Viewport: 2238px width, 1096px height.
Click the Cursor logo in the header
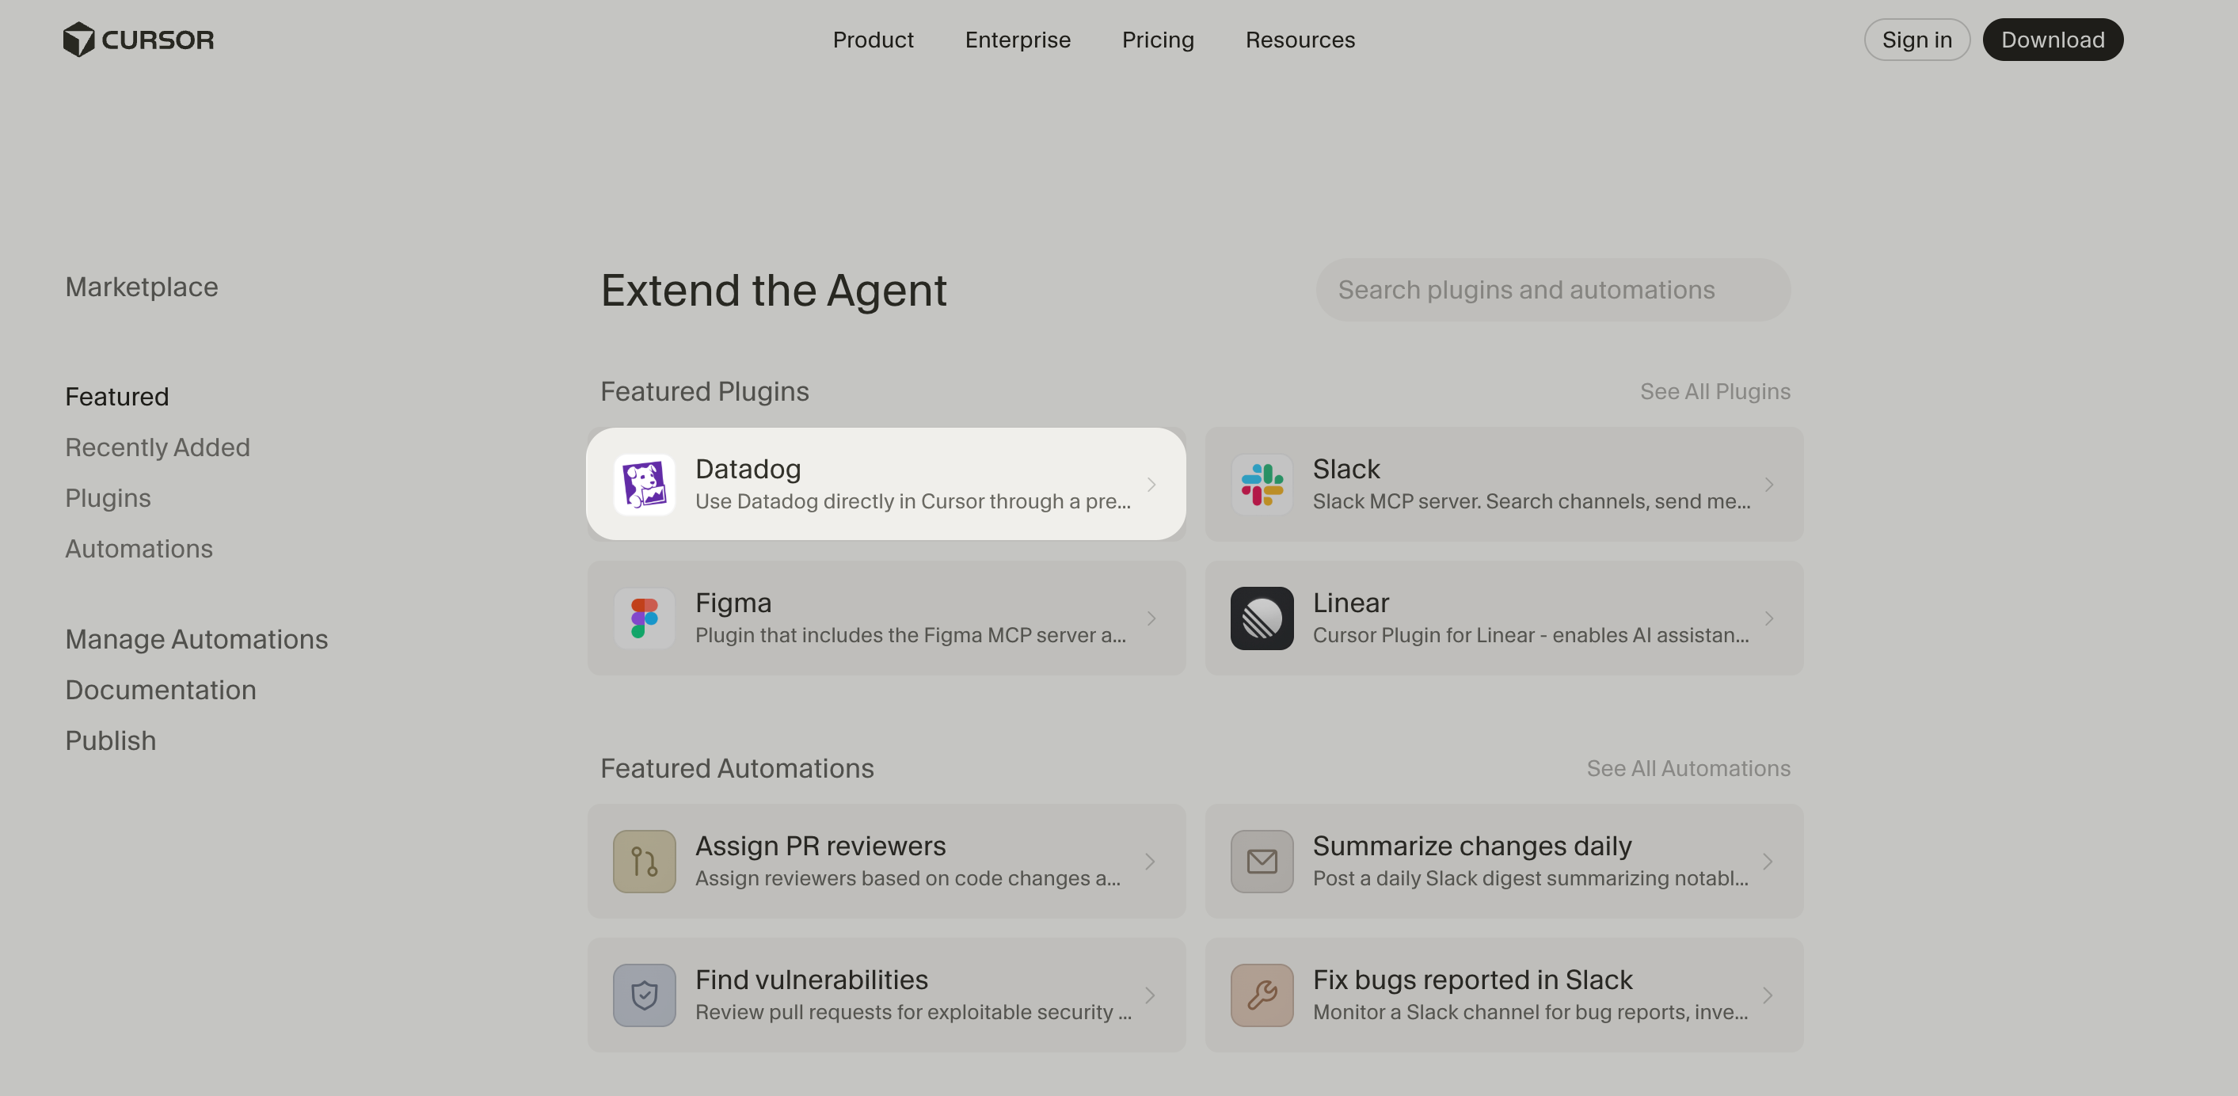tap(138, 40)
